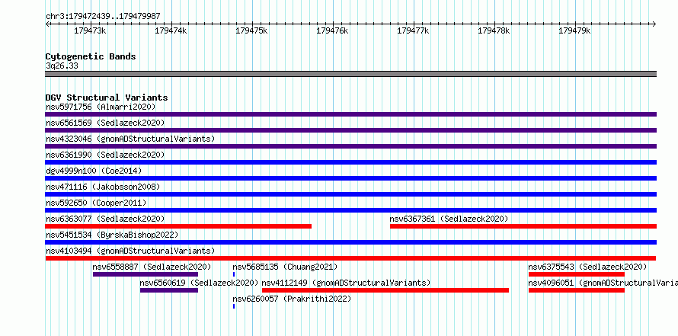This screenshot has width=678, height=336.
Task: Click the nsv5971756 (Almarri2020) variant bar
Action: click(350, 114)
